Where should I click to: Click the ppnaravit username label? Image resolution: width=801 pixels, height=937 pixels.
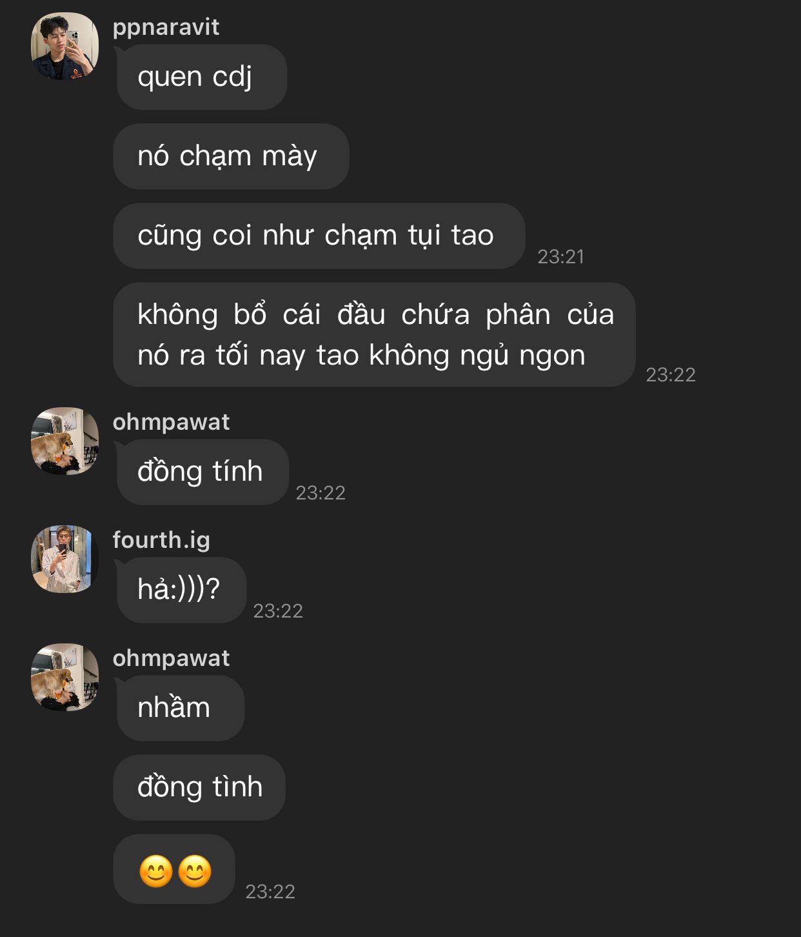pos(166,27)
